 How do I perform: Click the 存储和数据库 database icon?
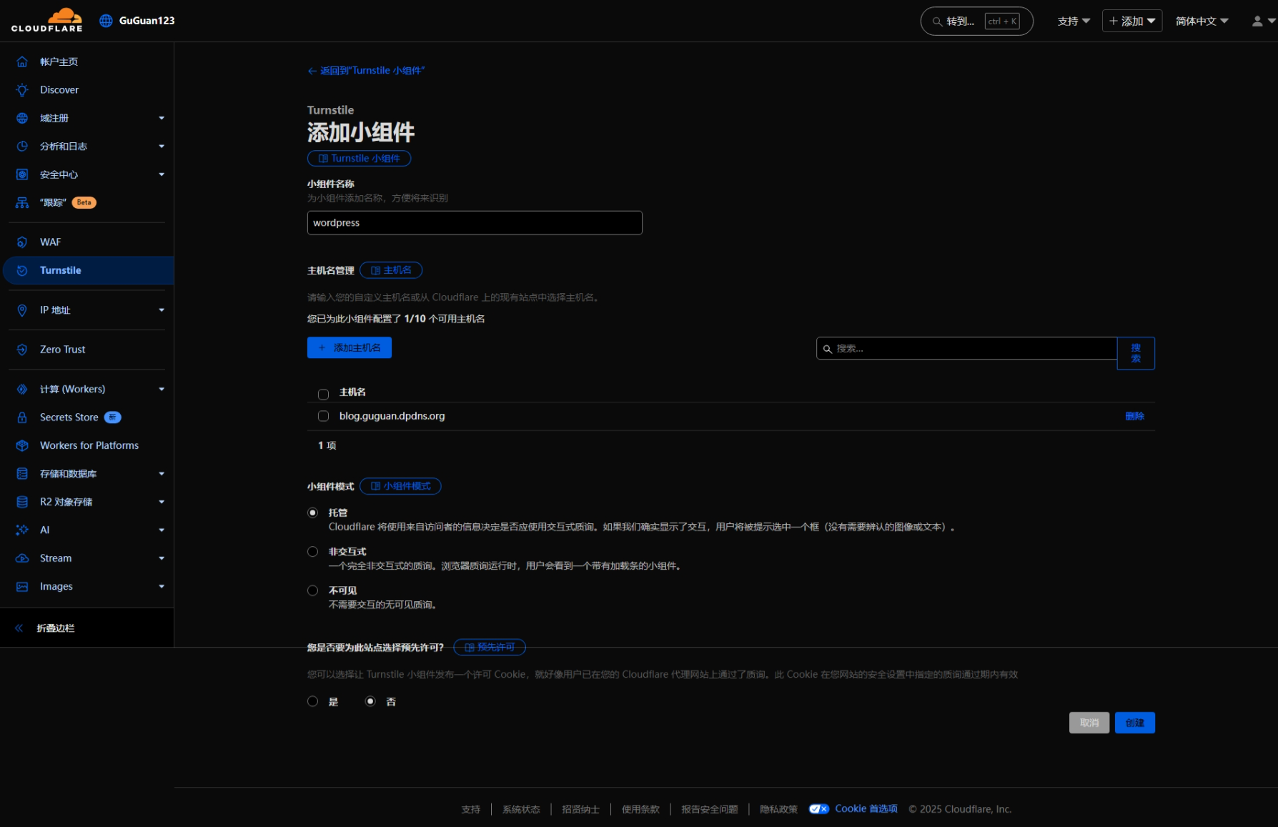(x=22, y=474)
